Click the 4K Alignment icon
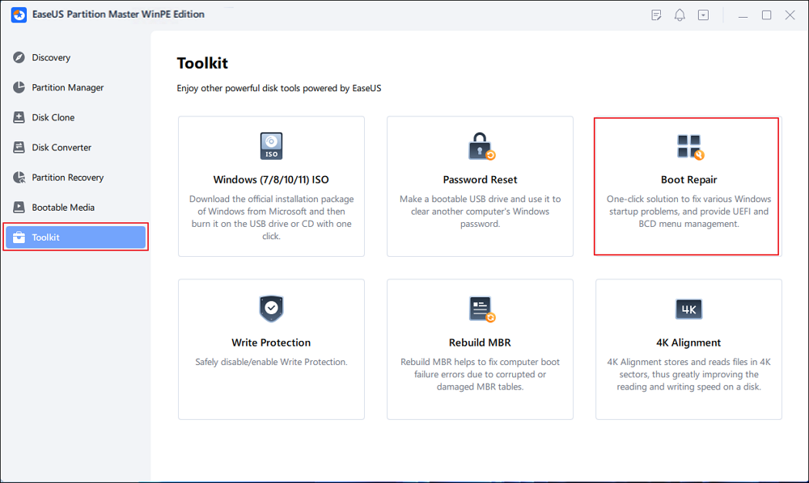The image size is (809, 483). coord(689,309)
